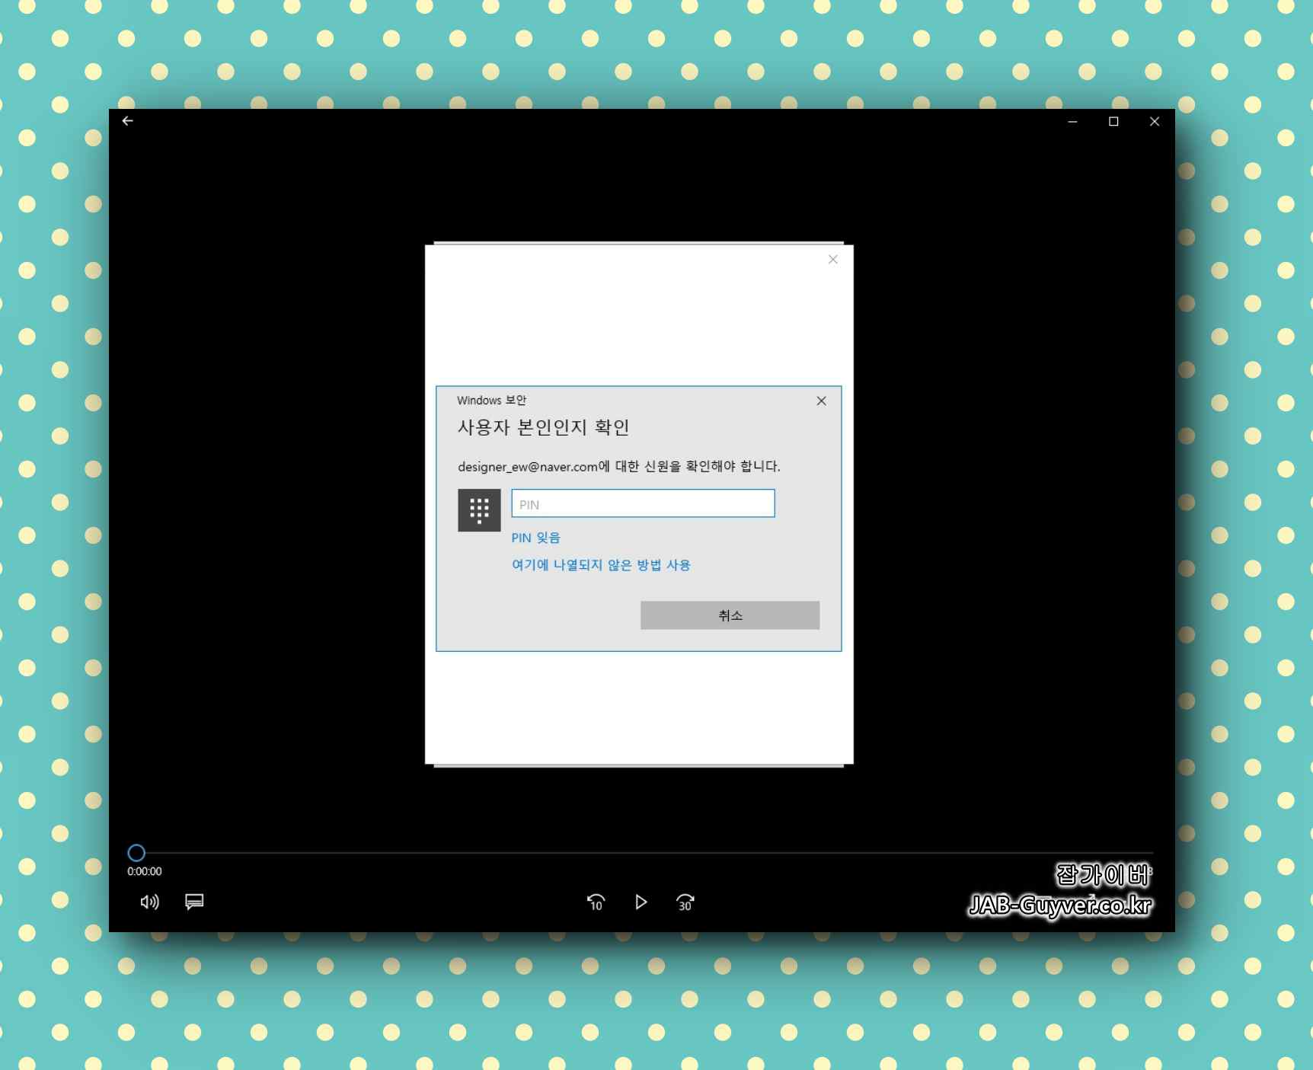The image size is (1313, 1070).
Task: Close the video player window
Action: pos(1155,121)
